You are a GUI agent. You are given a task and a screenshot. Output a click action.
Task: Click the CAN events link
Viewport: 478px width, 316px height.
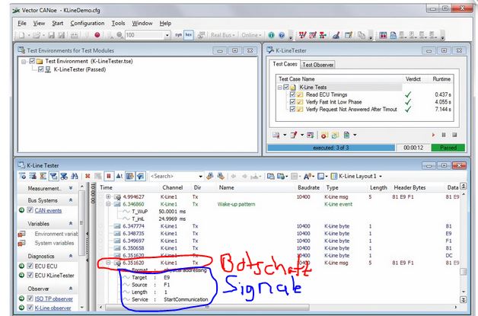(x=48, y=210)
